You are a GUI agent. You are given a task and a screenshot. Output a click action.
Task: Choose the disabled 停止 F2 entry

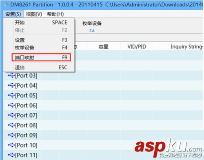tap(41, 30)
